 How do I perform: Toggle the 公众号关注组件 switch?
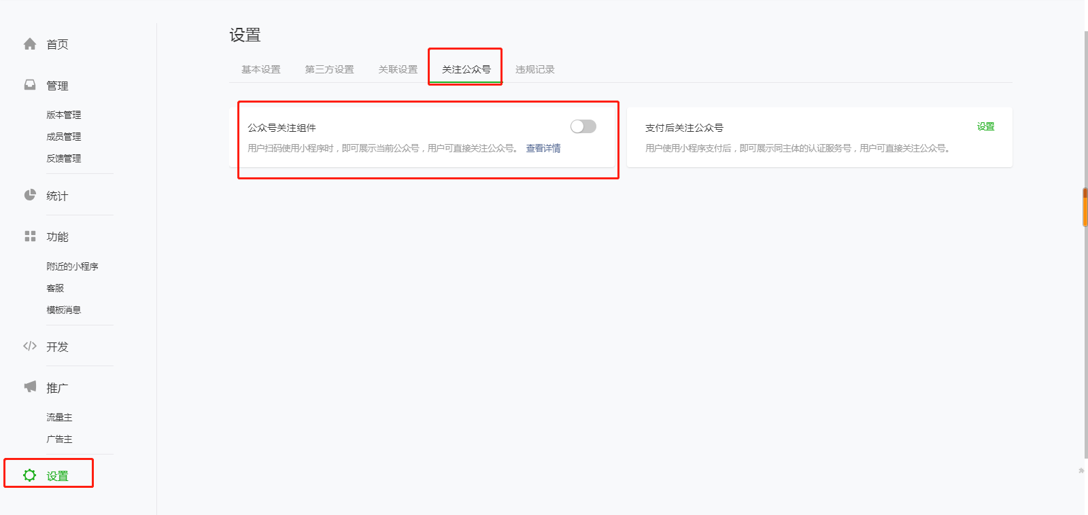(x=583, y=126)
